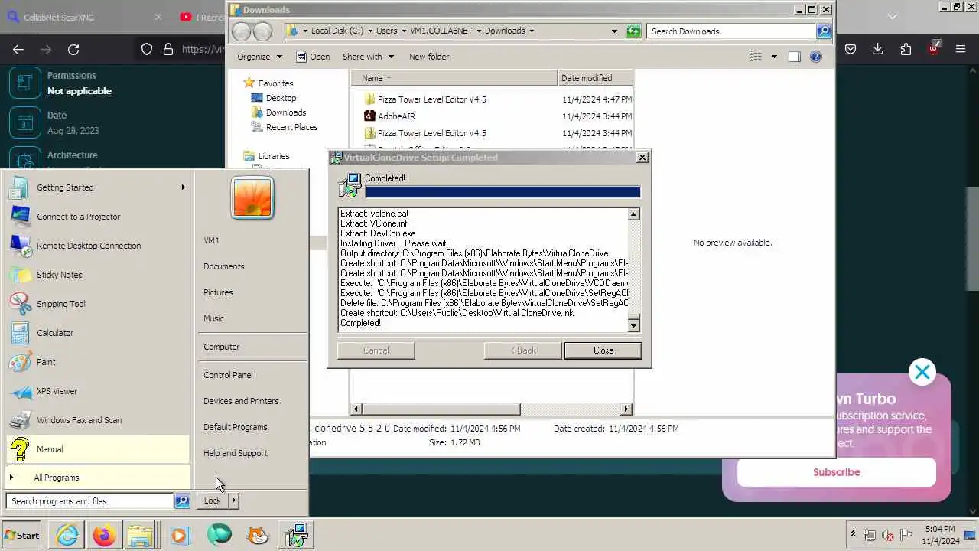The width and height of the screenshot is (979, 551).
Task: Sort by the Date modified column
Action: tap(596, 78)
